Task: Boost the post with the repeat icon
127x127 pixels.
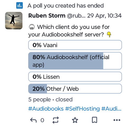Action: point(56,120)
